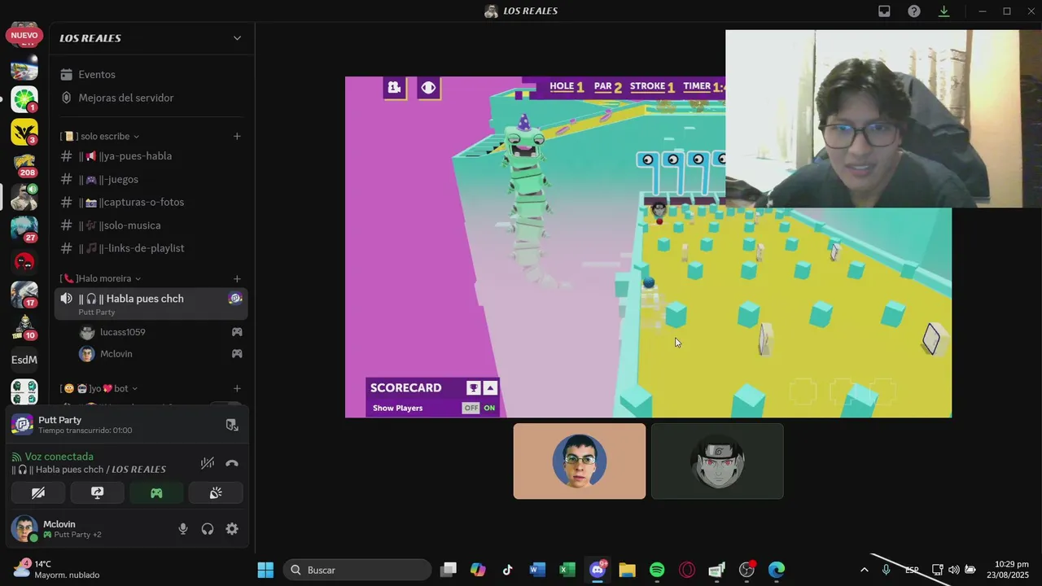1042x586 pixels.
Task: Click Putt Party activity icon on voice channel
Action: point(235,299)
